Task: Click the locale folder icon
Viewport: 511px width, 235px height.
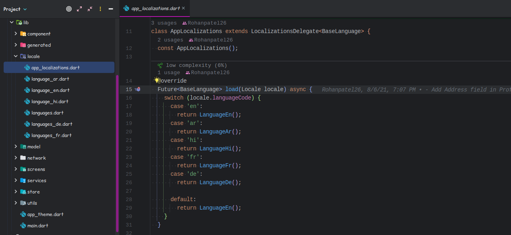Action: coord(23,56)
